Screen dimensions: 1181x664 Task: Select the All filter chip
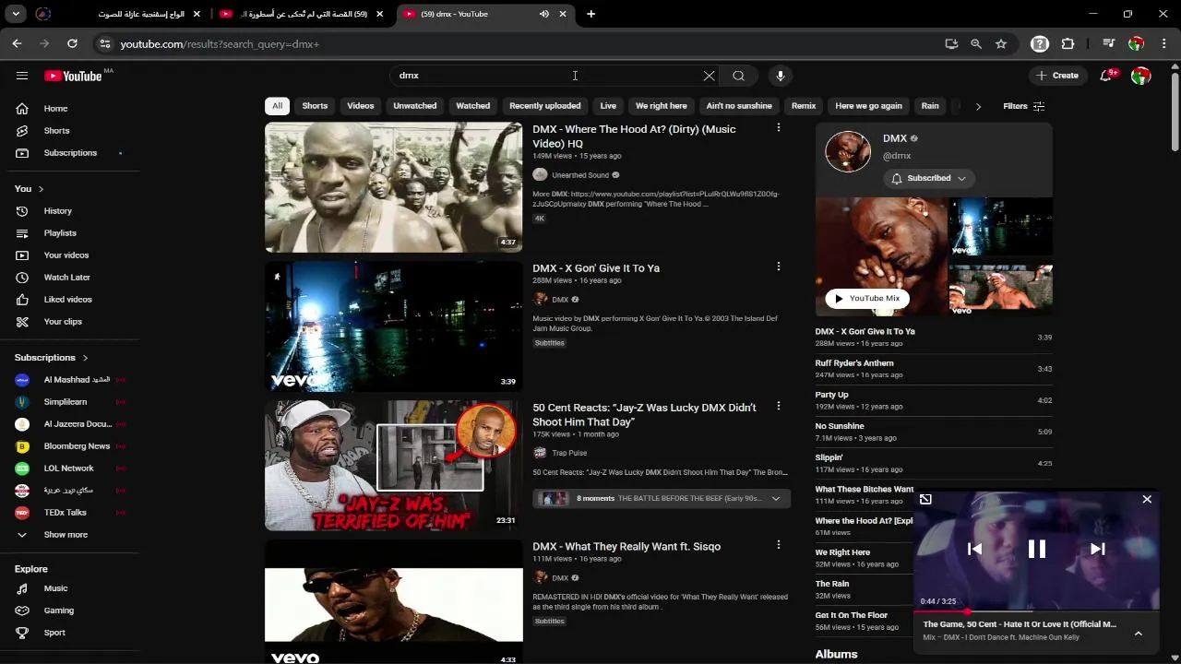(277, 106)
